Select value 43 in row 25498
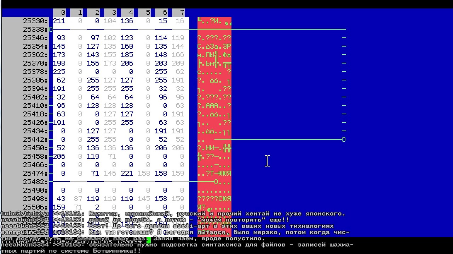 point(61,199)
